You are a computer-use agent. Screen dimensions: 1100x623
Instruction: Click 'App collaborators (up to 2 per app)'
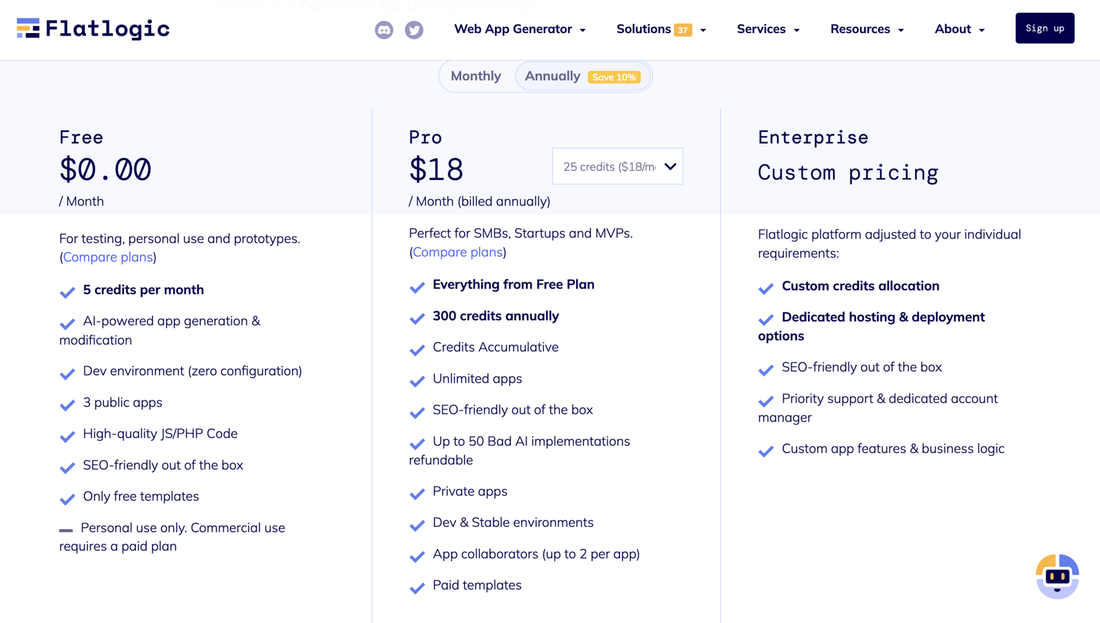[x=536, y=554]
